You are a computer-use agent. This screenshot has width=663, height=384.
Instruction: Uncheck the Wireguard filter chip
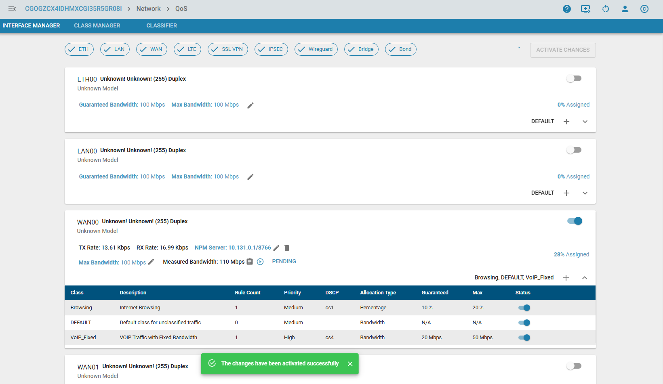316,49
